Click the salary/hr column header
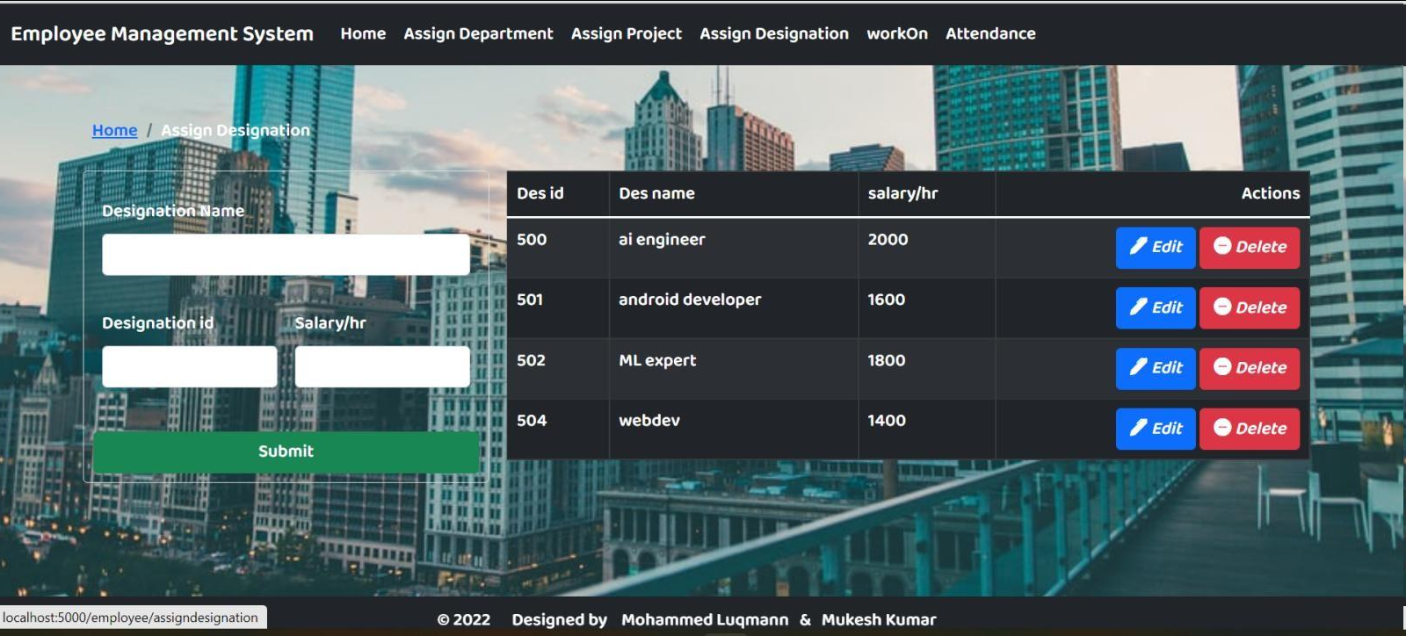Viewport: 1406px width, 636px height. [x=926, y=193]
